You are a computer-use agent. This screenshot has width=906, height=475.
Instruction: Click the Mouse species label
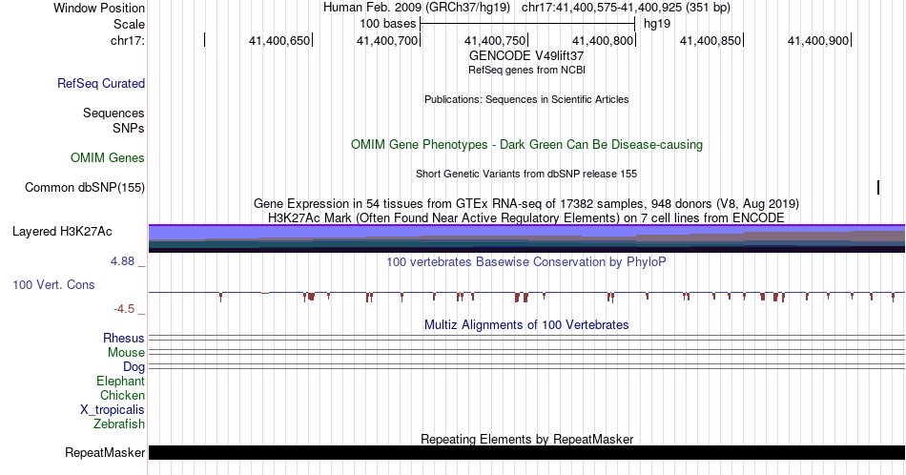(126, 353)
